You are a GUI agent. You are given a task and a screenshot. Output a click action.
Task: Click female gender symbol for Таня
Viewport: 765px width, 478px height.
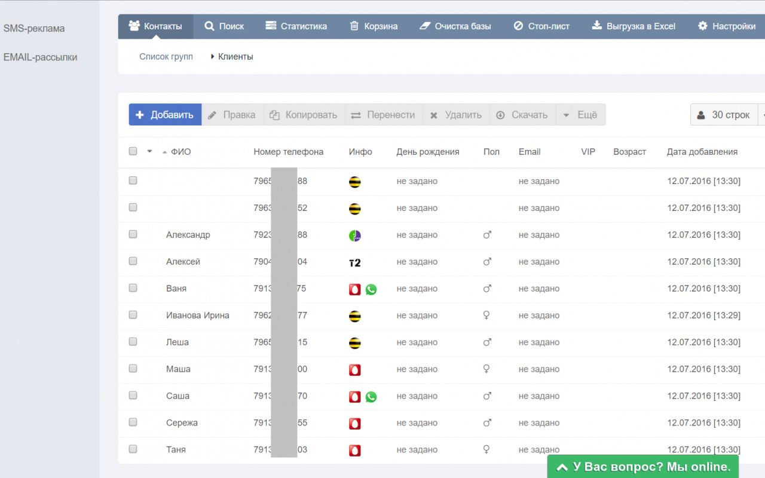487,449
